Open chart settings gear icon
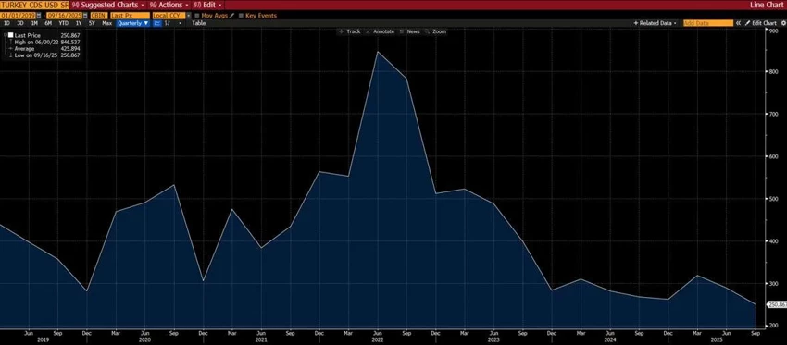The height and width of the screenshot is (345, 787). [783, 23]
